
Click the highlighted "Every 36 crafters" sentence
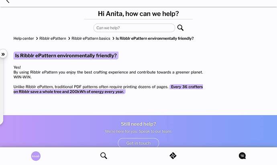(108, 89)
